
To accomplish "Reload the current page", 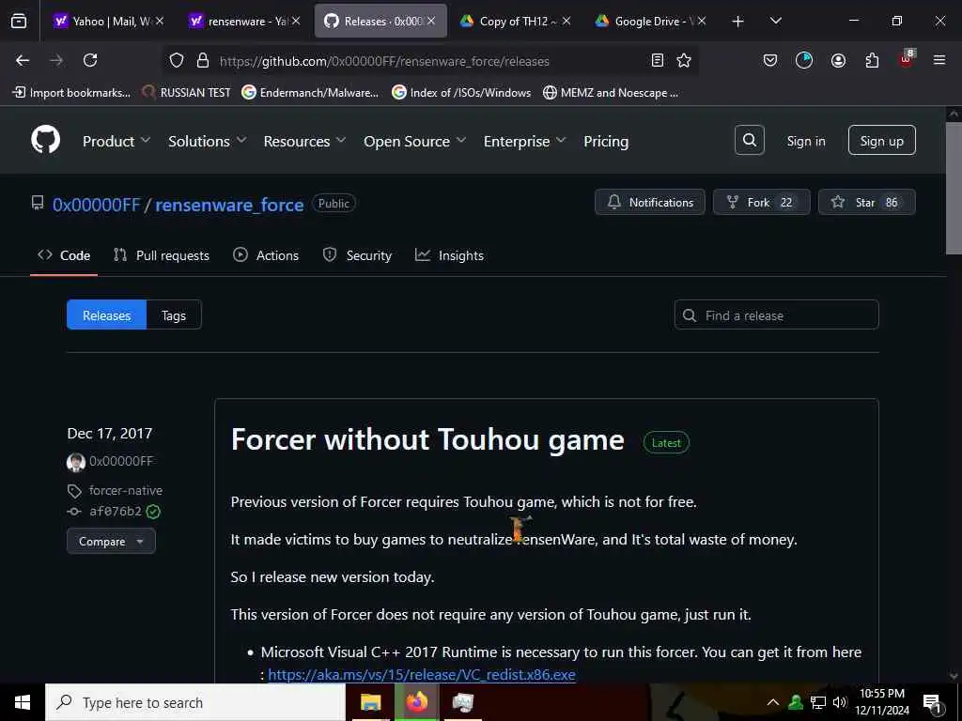I will tap(90, 60).
